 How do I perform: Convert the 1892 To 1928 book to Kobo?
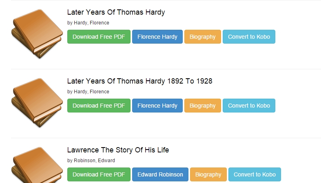249,106
